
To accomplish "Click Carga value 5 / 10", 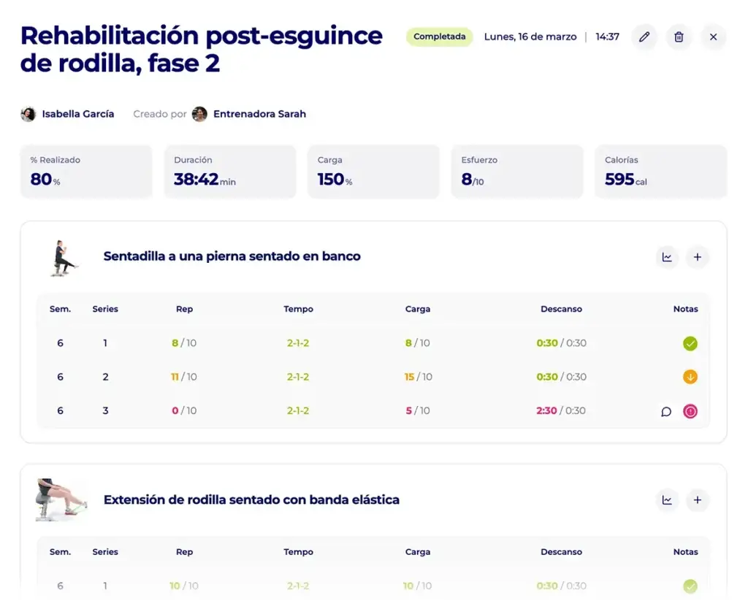I will coord(418,410).
